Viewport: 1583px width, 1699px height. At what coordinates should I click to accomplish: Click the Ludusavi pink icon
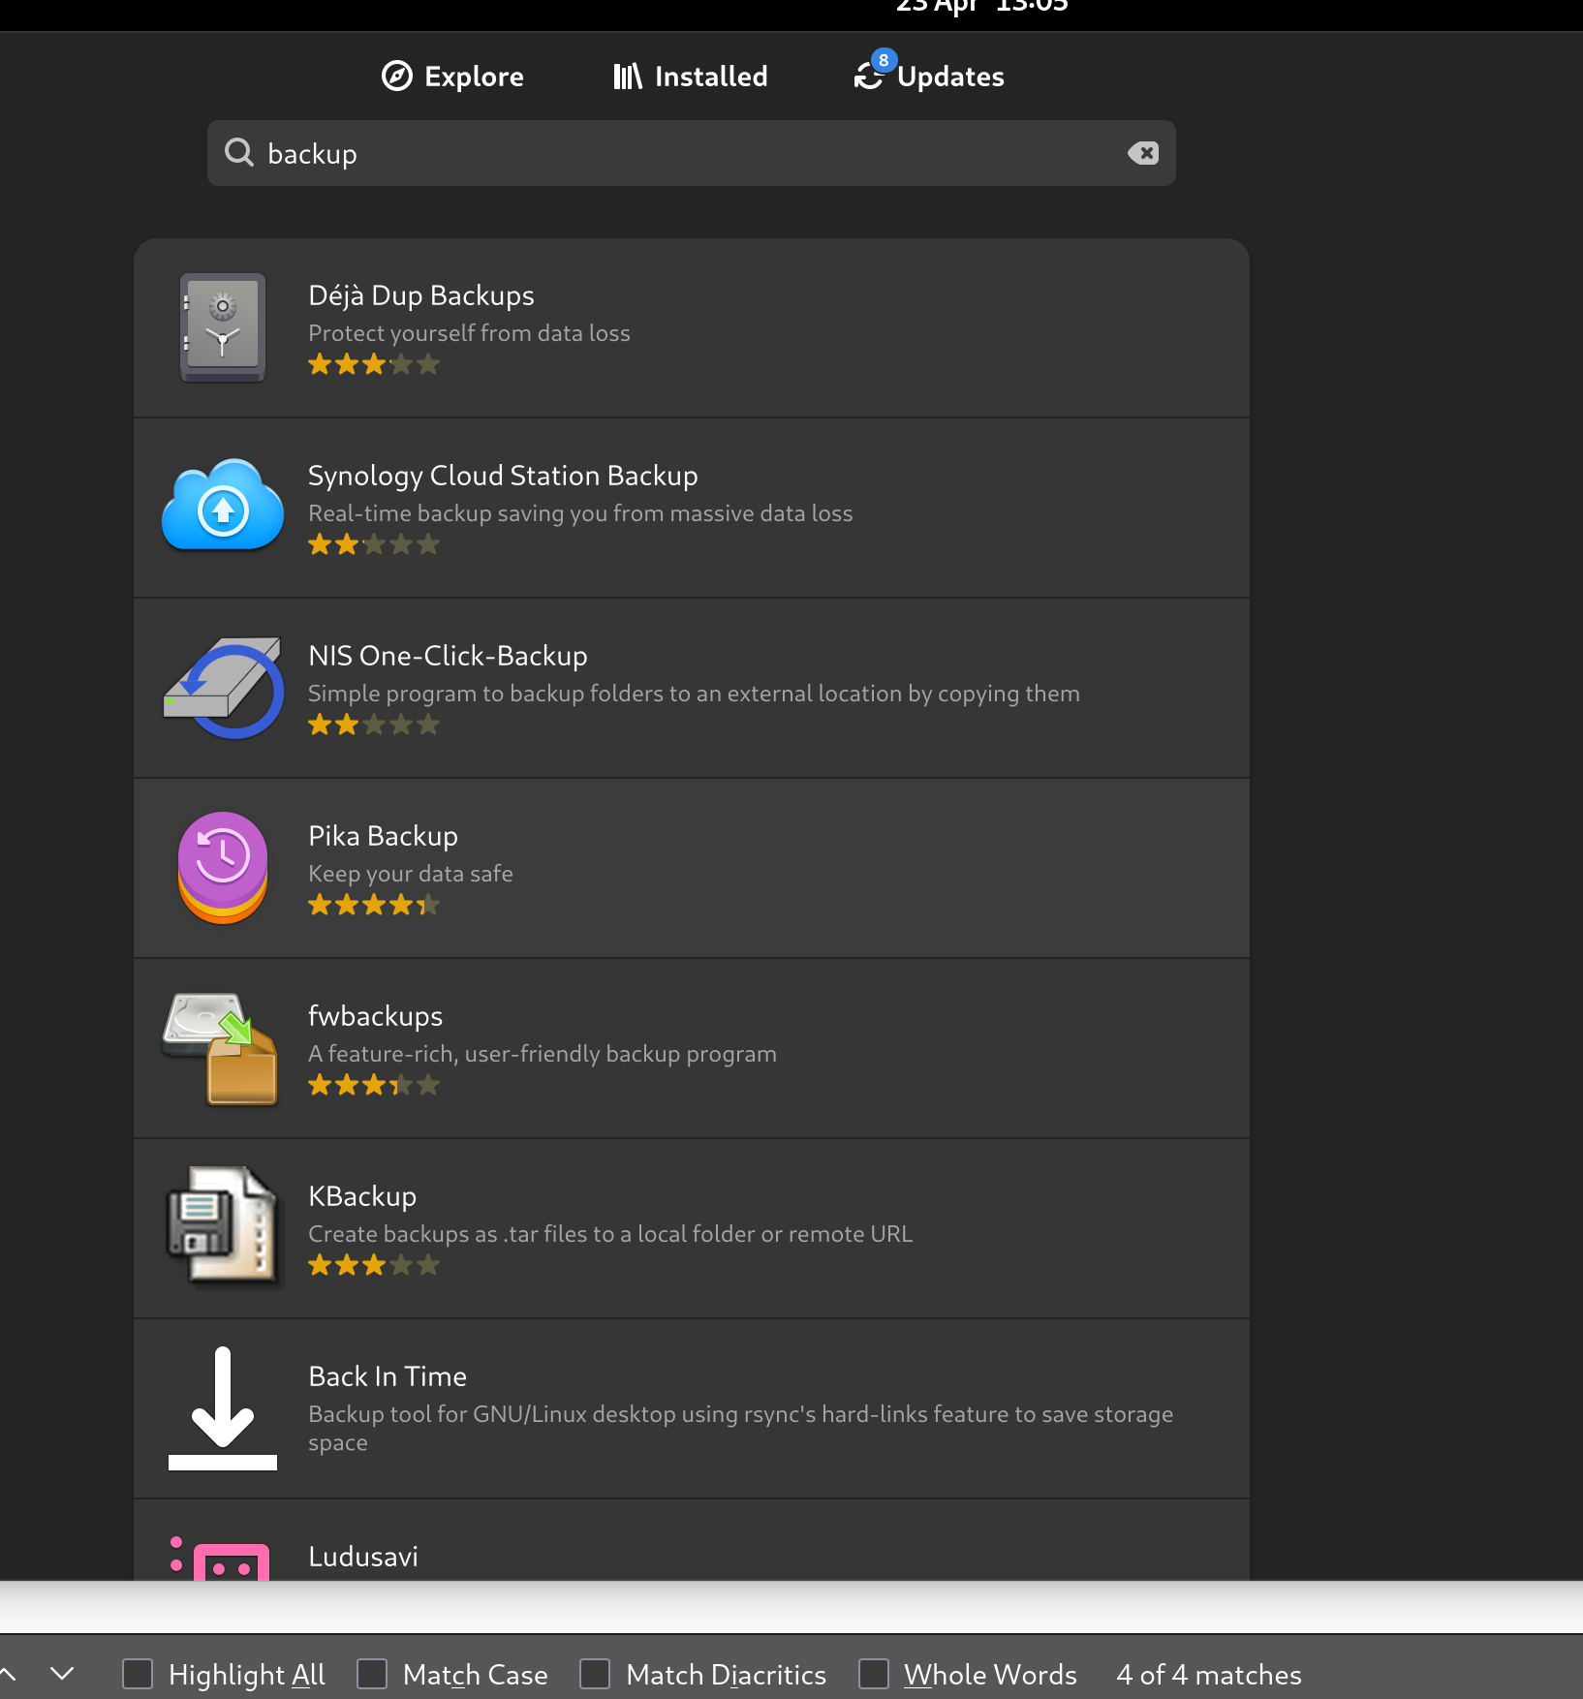coord(221,1558)
